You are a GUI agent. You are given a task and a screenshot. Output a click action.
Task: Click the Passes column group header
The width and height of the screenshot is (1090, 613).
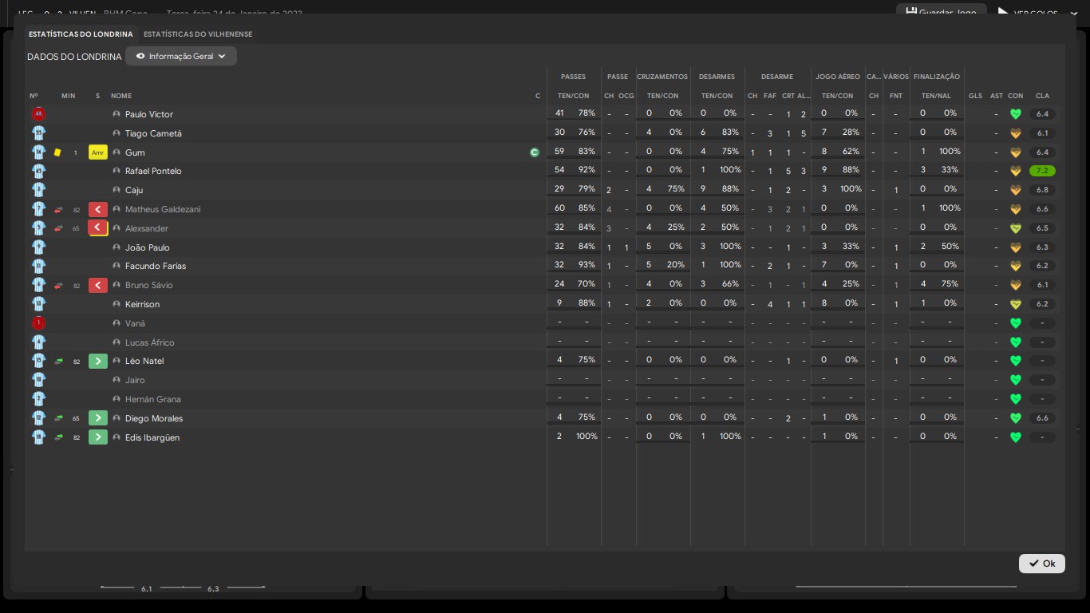[x=573, y=77]
